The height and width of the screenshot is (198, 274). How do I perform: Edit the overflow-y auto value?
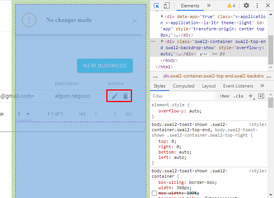[x=194, y=111]
